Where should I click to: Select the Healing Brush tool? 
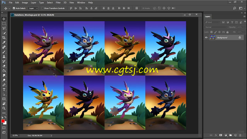pos(4,47)
